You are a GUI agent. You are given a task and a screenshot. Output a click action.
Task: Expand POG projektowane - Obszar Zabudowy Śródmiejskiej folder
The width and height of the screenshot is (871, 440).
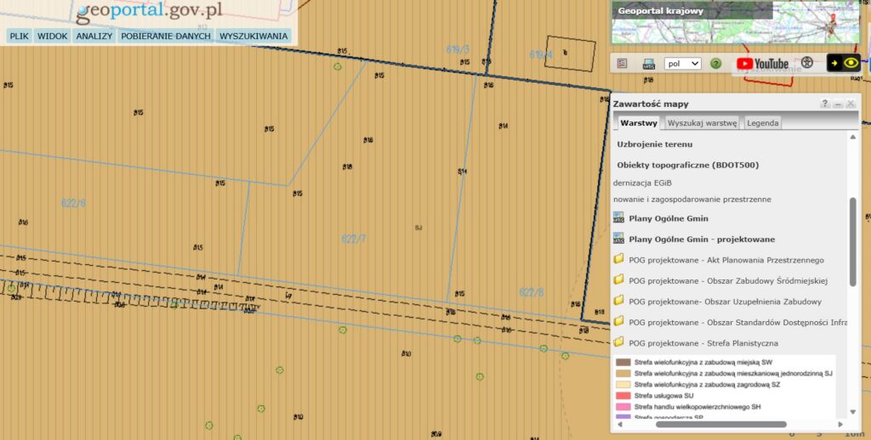619,280
